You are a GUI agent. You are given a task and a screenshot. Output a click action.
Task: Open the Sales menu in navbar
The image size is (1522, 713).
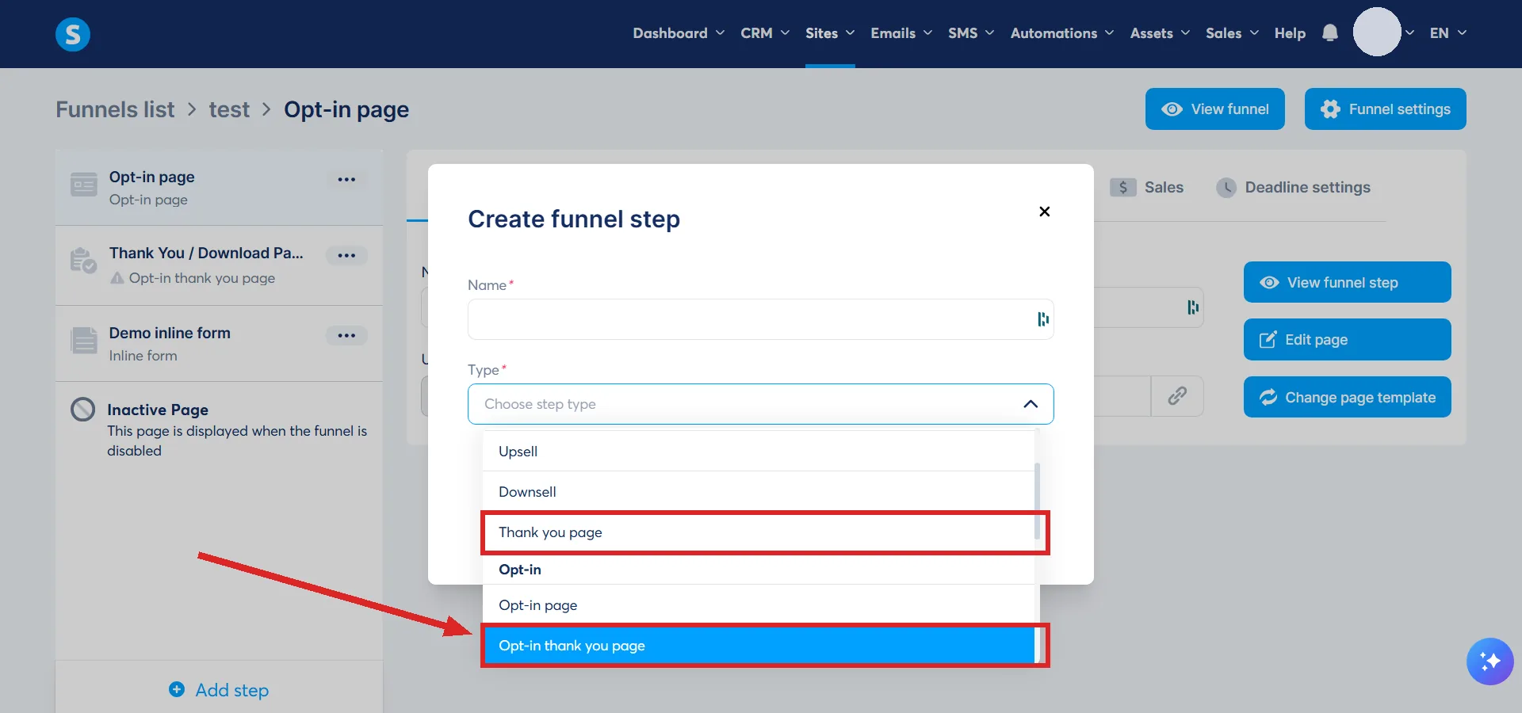(1232, 33)
